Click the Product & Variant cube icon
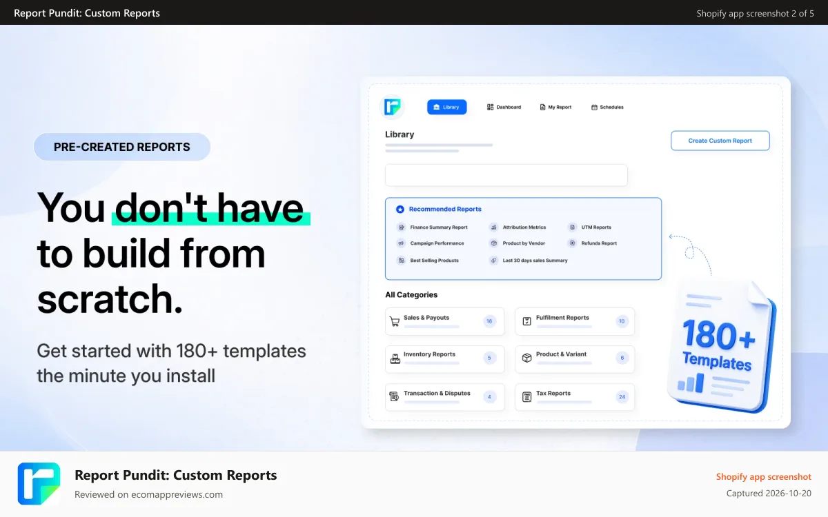Screen dimensions: 828x517 pos(526,358)
